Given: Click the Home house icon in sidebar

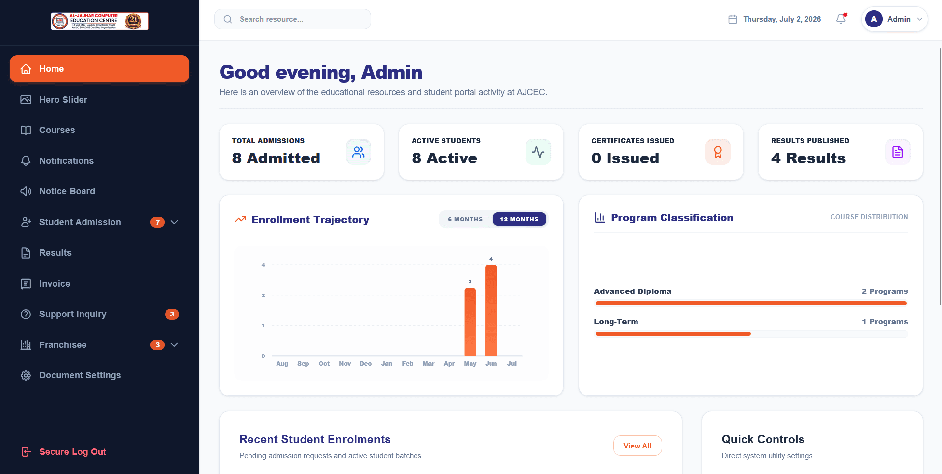Looking at the screenshot, I should coord(26,69).
